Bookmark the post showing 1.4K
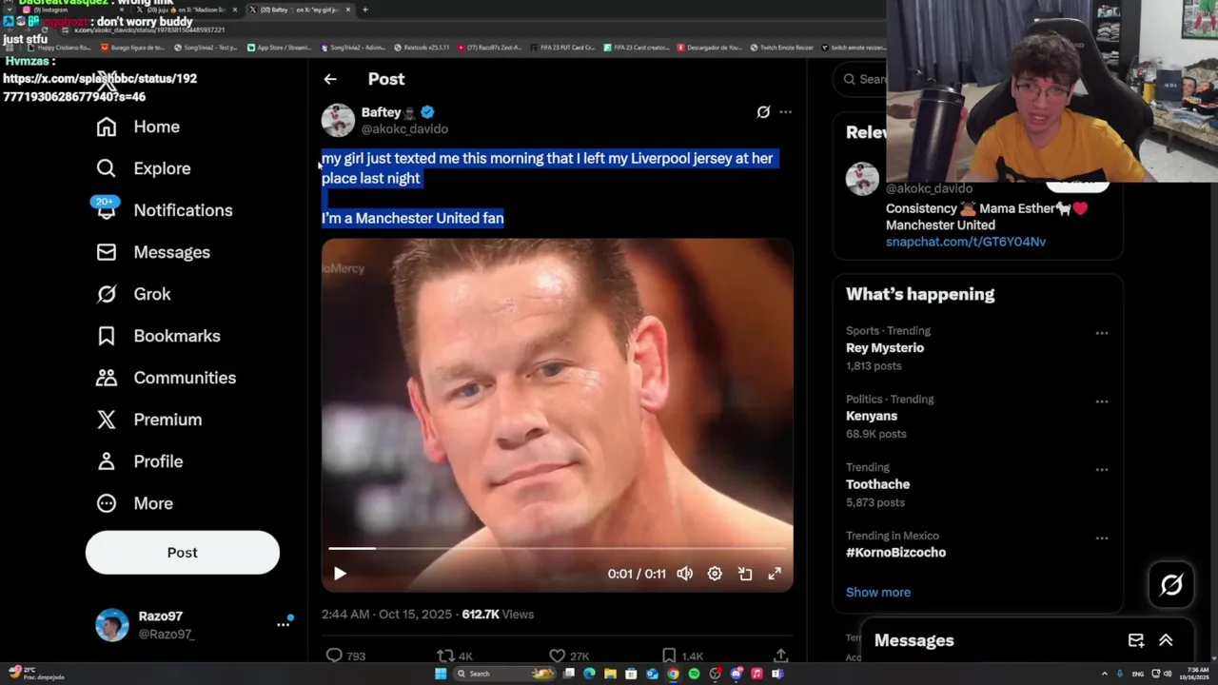The width and height of the screenshot is (1218, 685). pos(669,656)
